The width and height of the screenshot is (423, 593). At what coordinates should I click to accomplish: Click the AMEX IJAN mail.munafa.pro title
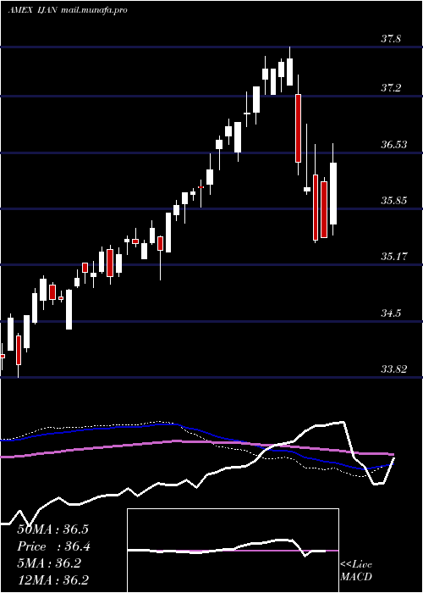(x=68, y=10)
